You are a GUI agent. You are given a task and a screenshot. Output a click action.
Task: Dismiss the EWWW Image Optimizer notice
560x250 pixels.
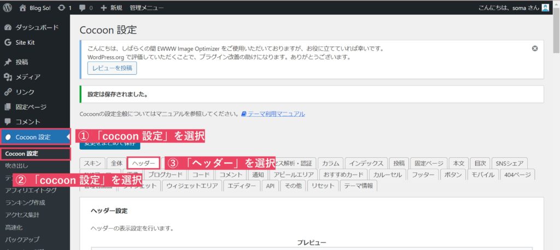pos(535,48)
